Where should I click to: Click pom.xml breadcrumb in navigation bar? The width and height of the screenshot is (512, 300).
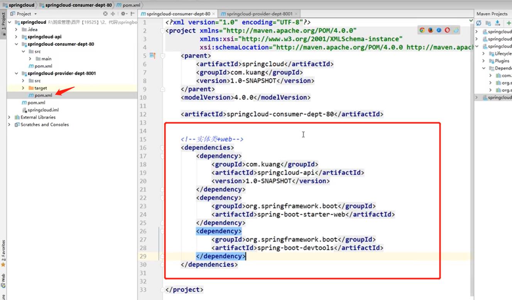[128, 5]
